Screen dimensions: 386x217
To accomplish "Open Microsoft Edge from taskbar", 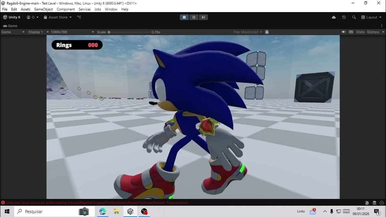I will (103, 211).
